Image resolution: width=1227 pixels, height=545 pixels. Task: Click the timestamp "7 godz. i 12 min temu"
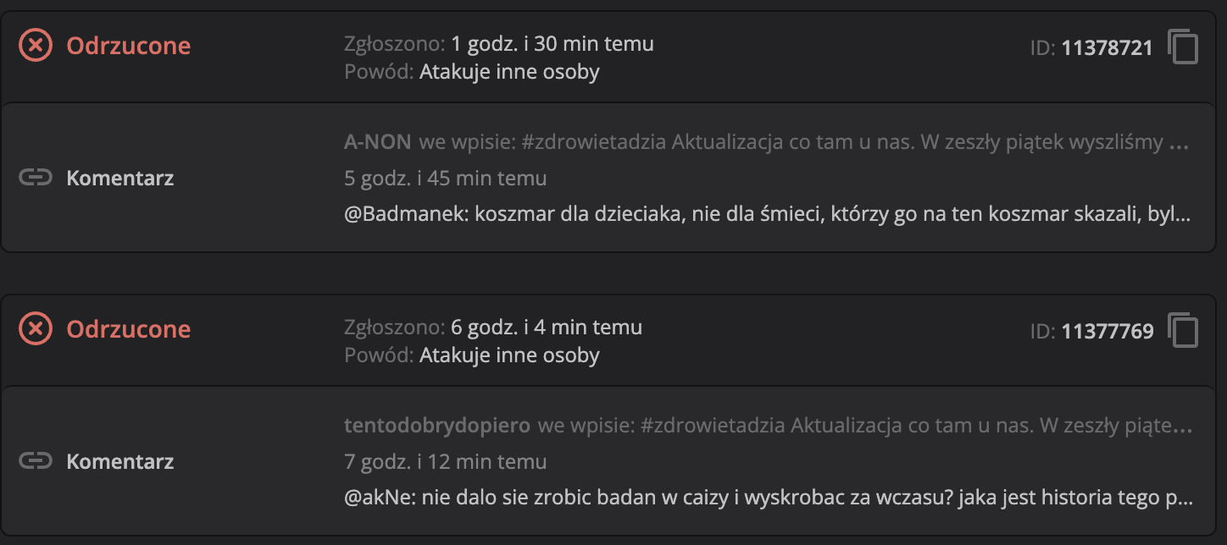[445, 462]
